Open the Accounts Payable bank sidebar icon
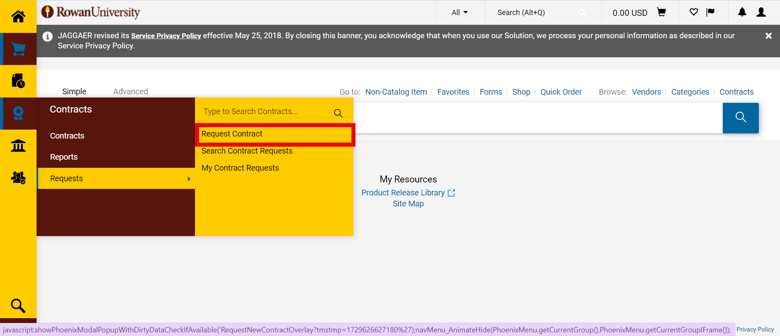780x336 pixels. tap(18, 145)
